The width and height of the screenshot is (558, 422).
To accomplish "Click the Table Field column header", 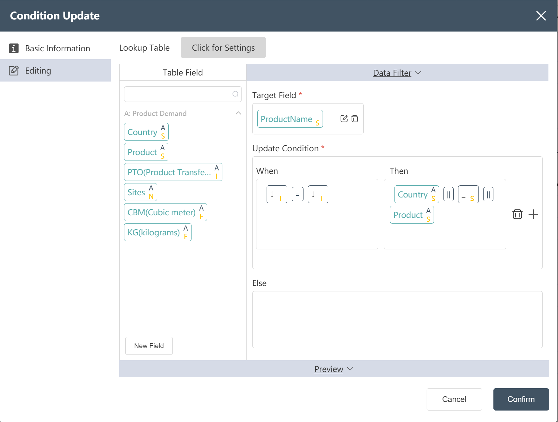I will point(183,73).
